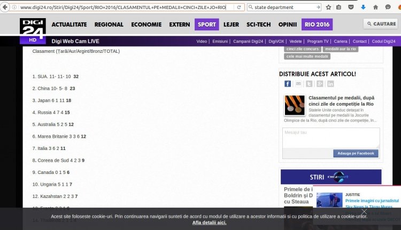The width and height of the screenshot is (401, 230).
Task: Select the '6. Marea Britanie 3 3 6 12' row
Action: point(59,137)
